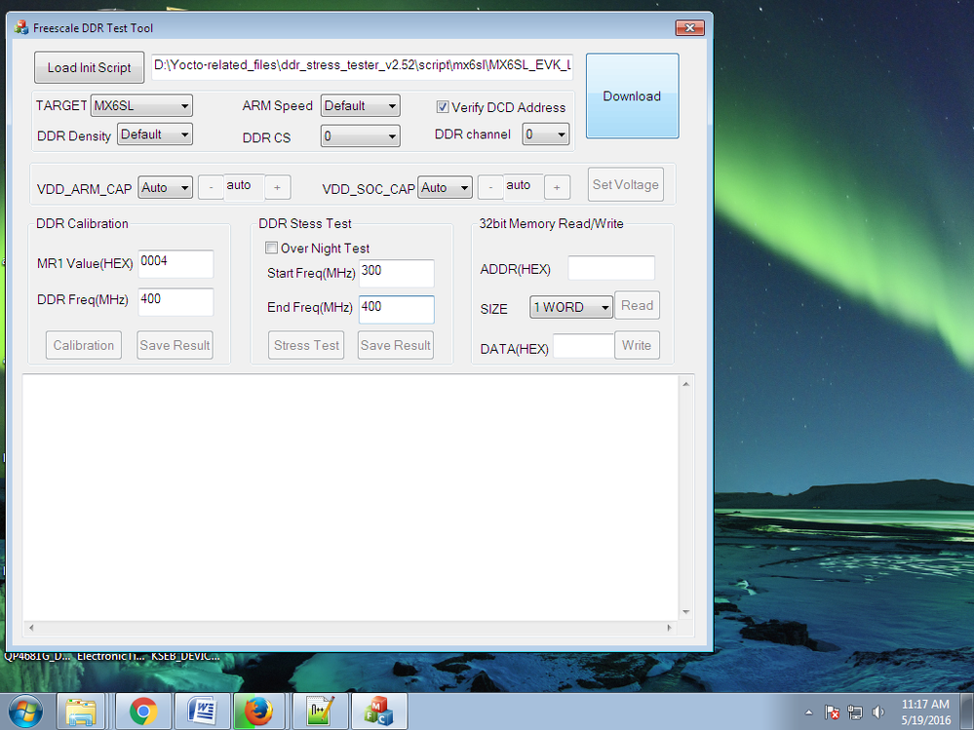The image size is (974, 730).
Task: Click the log scrollbar down arrow
Action: tap(685, 611)
